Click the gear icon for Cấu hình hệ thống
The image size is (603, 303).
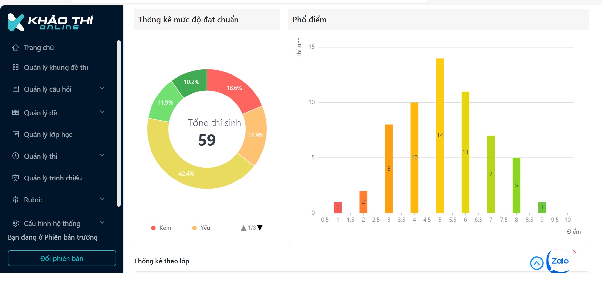pos(15,223)
